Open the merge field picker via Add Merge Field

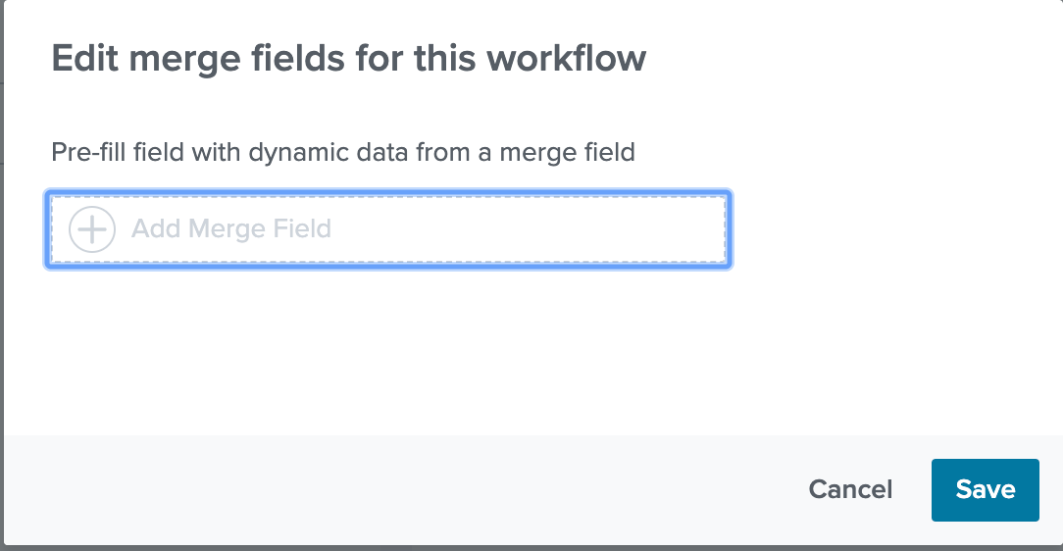click(231, 229)
